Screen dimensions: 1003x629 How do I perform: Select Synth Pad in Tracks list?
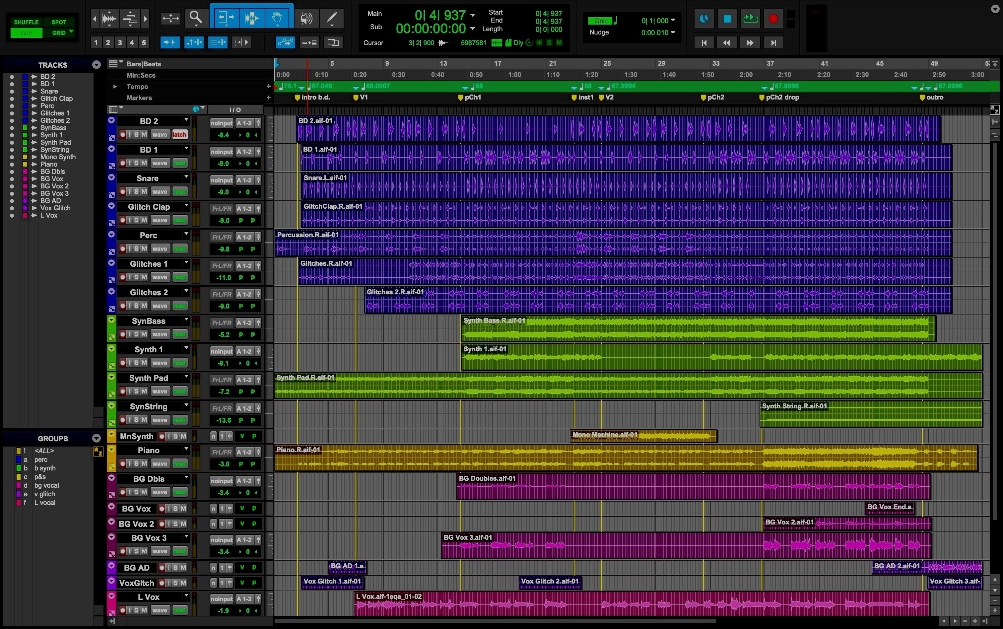point(55,142)
